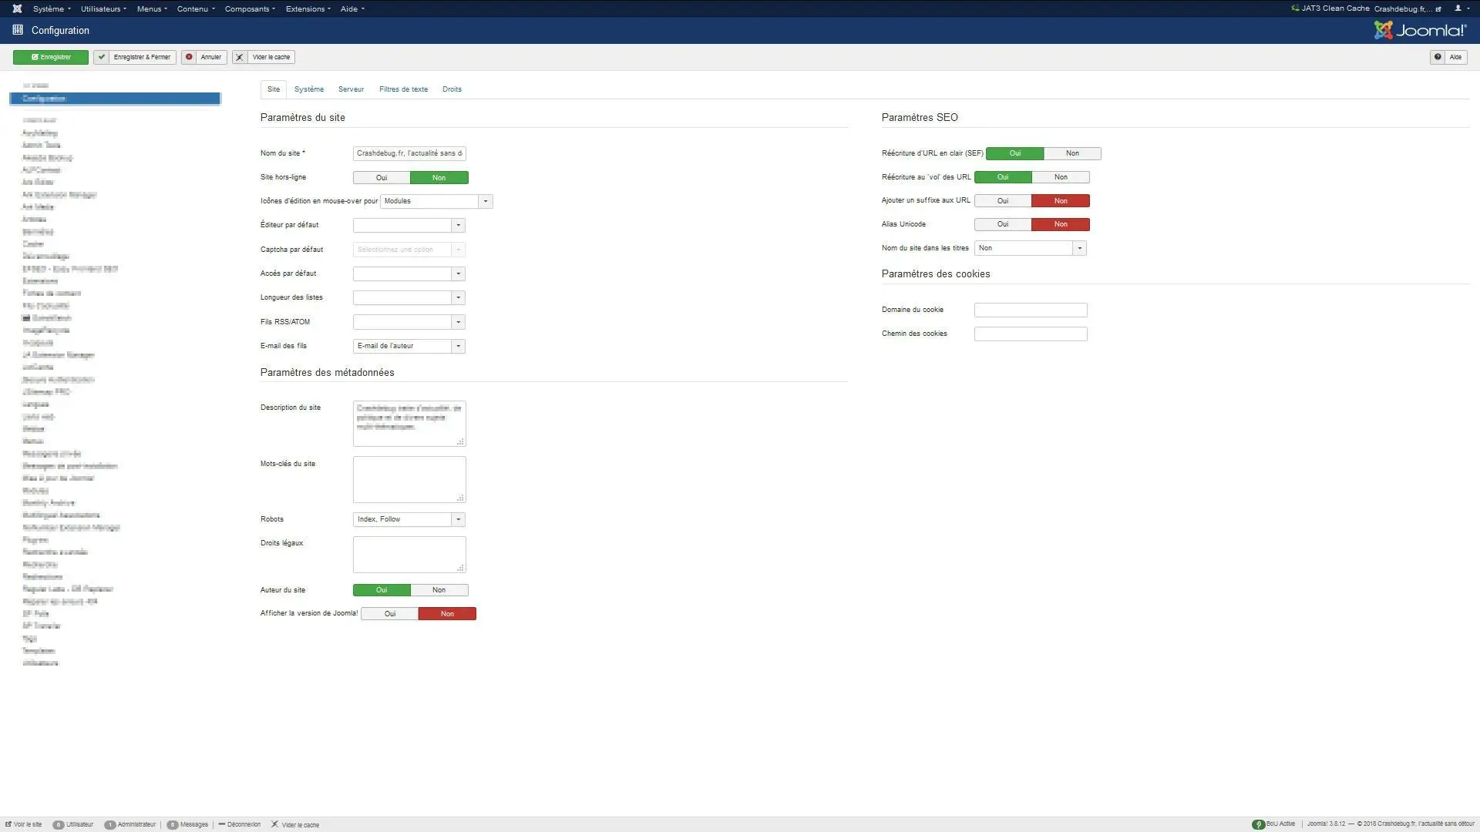The image size is (1480, 832).
Task: Click the red cancel icon of Annuler
Action: pyautogui.click(x=190, y=57)
